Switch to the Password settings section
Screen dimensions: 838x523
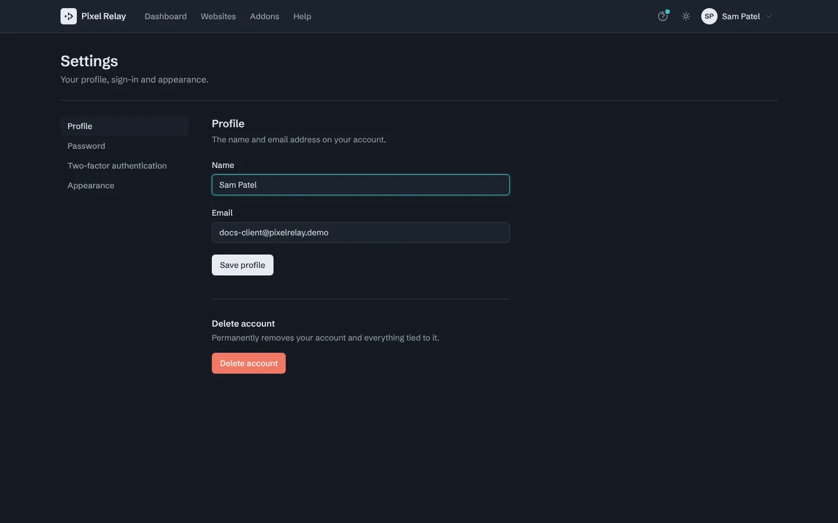click(x=125, y=146)
